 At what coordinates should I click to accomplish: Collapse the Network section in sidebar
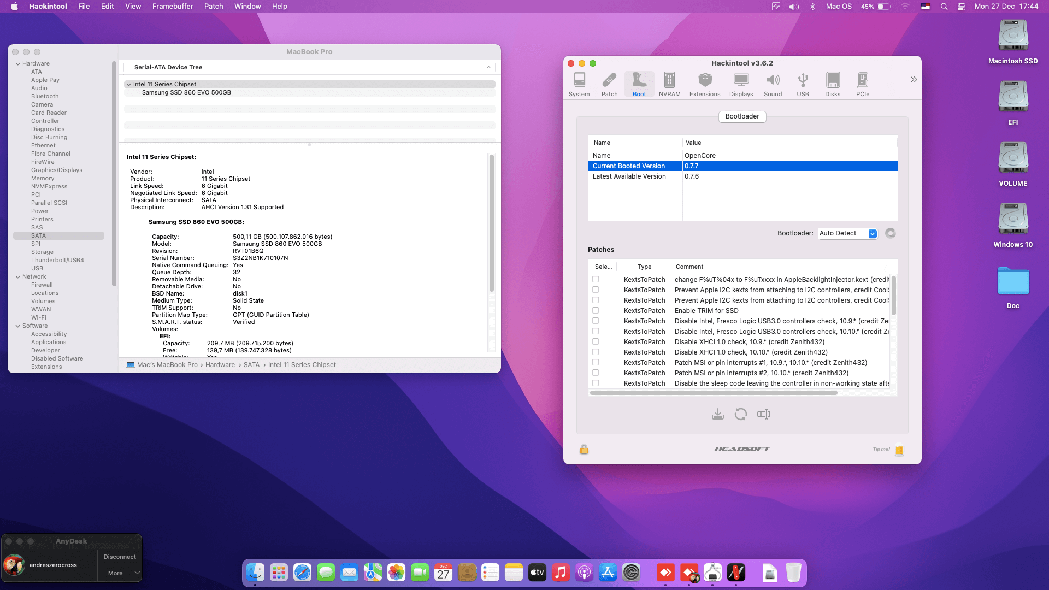tap(18, 277)
